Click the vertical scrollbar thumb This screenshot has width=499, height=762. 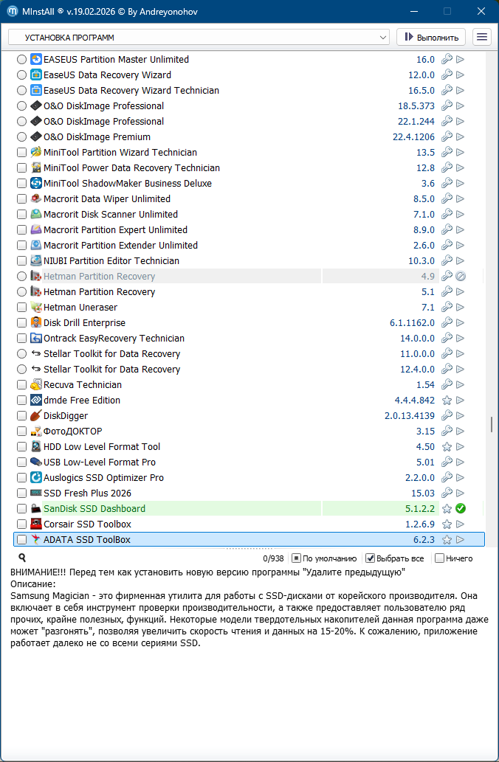(491, 424)
